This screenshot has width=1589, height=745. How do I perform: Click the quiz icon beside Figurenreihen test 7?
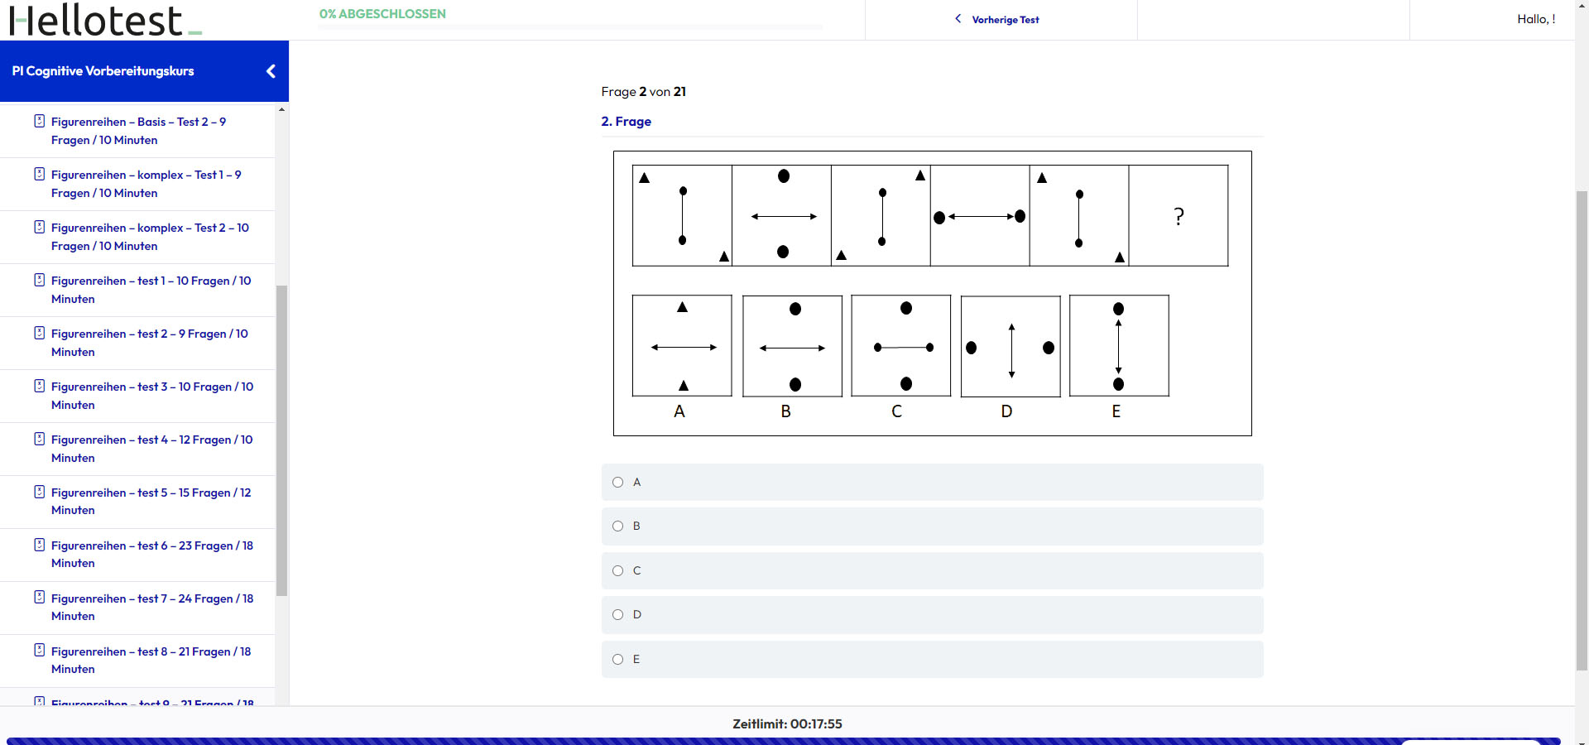(39, 597)
